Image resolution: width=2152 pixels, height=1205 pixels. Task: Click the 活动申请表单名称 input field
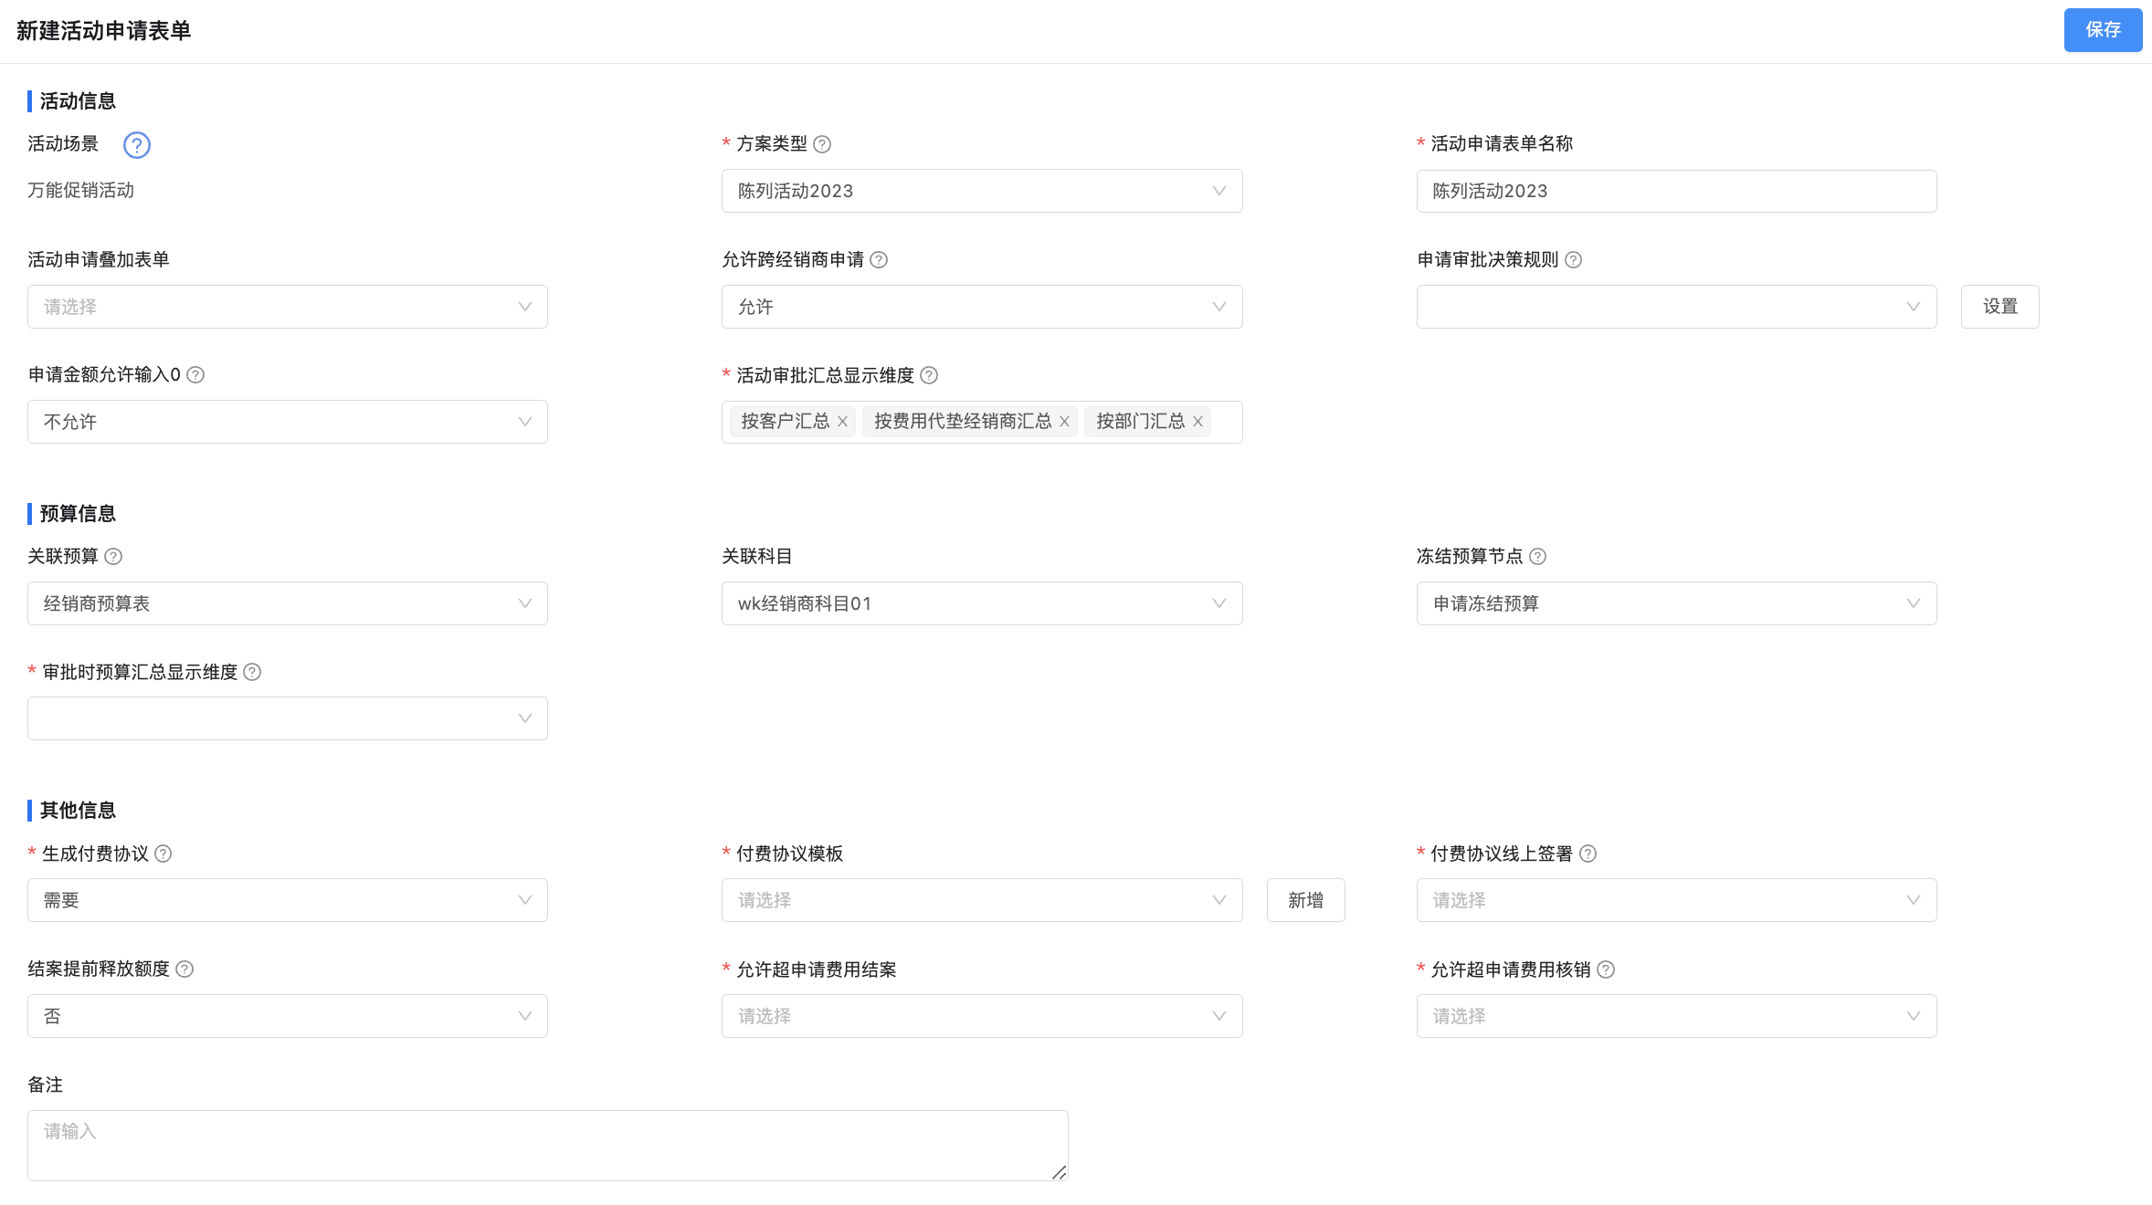click(1676, 191)
